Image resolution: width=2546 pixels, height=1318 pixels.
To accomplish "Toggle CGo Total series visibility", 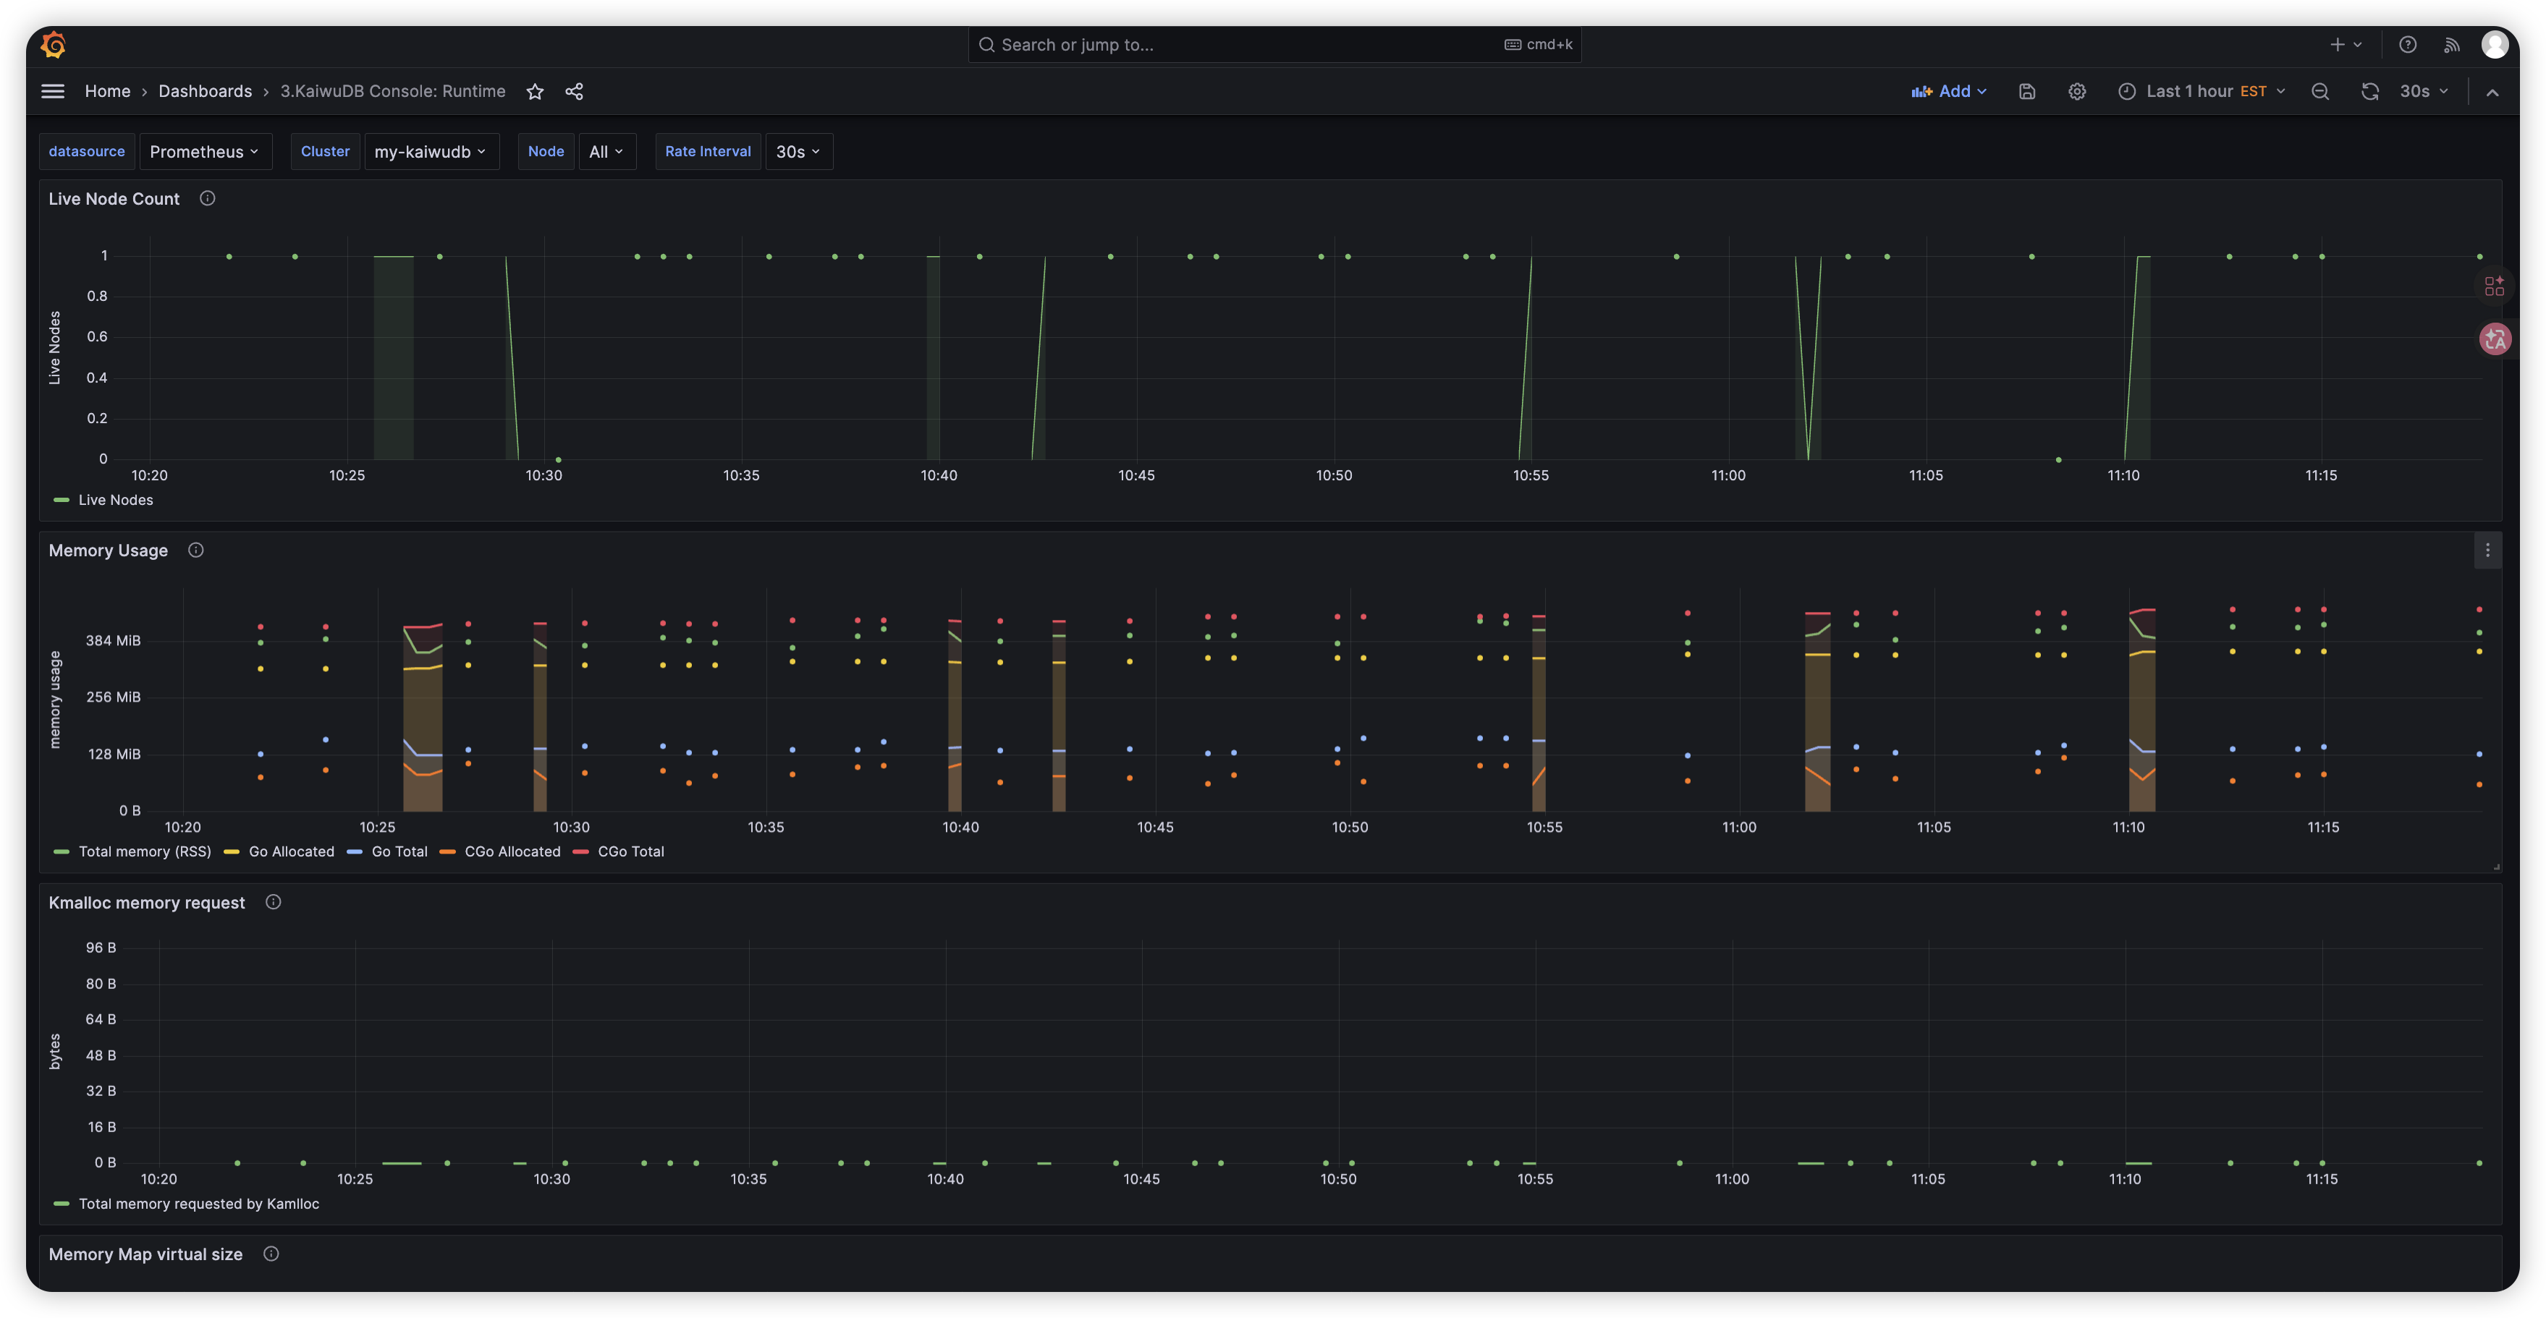I will pos(630,851).
